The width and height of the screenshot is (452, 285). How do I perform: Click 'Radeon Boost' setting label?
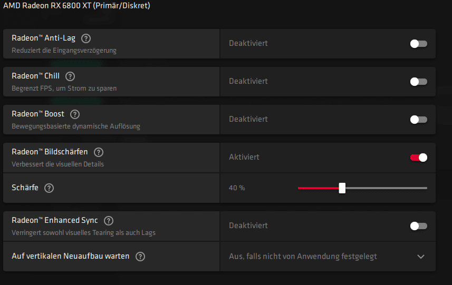click(x=38, y=114)
